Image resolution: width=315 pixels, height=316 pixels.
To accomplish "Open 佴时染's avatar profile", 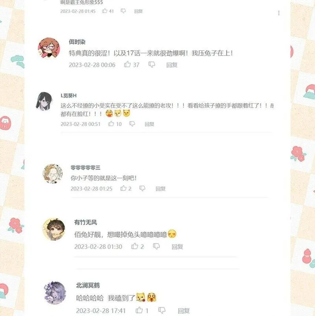I will [49, 48].
